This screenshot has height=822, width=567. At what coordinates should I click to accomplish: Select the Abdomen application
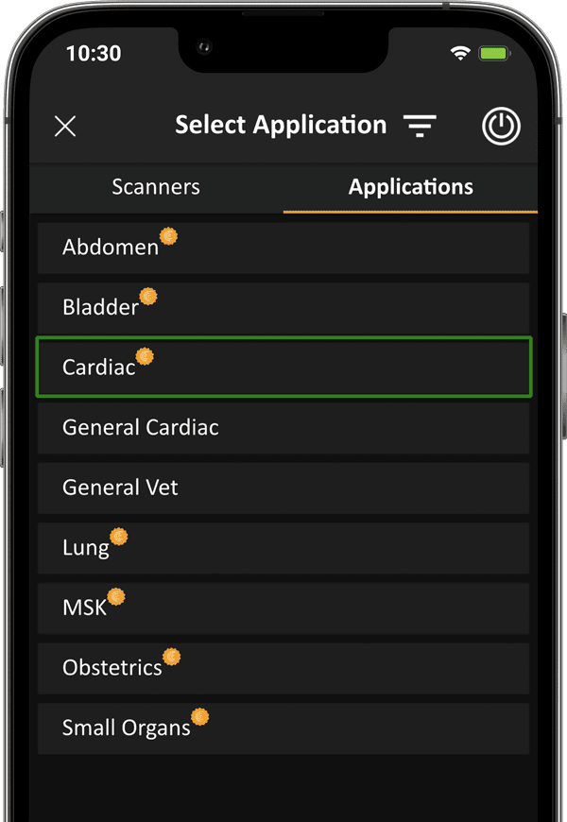(283, 248)
